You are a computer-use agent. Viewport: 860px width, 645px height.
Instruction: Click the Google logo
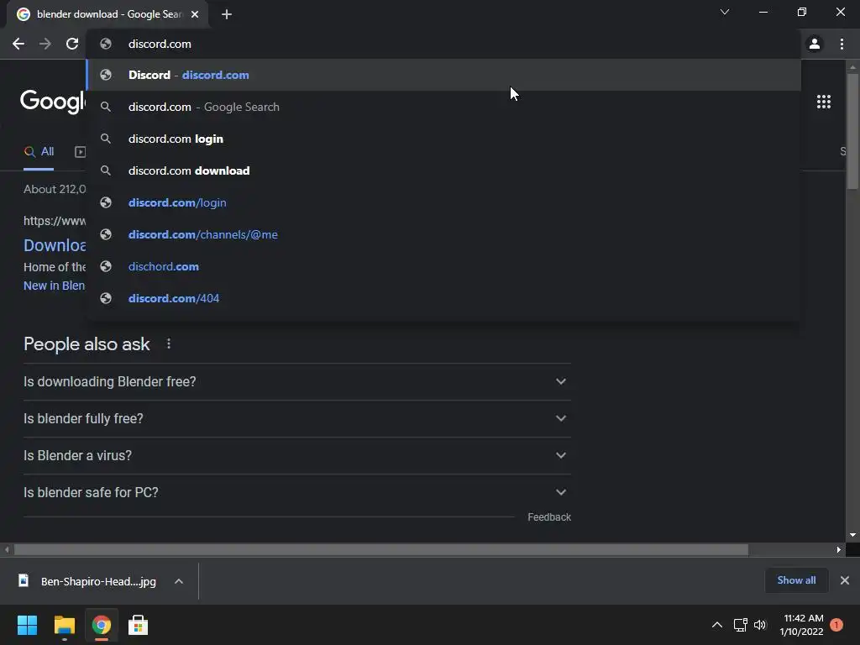pos(53,102)
